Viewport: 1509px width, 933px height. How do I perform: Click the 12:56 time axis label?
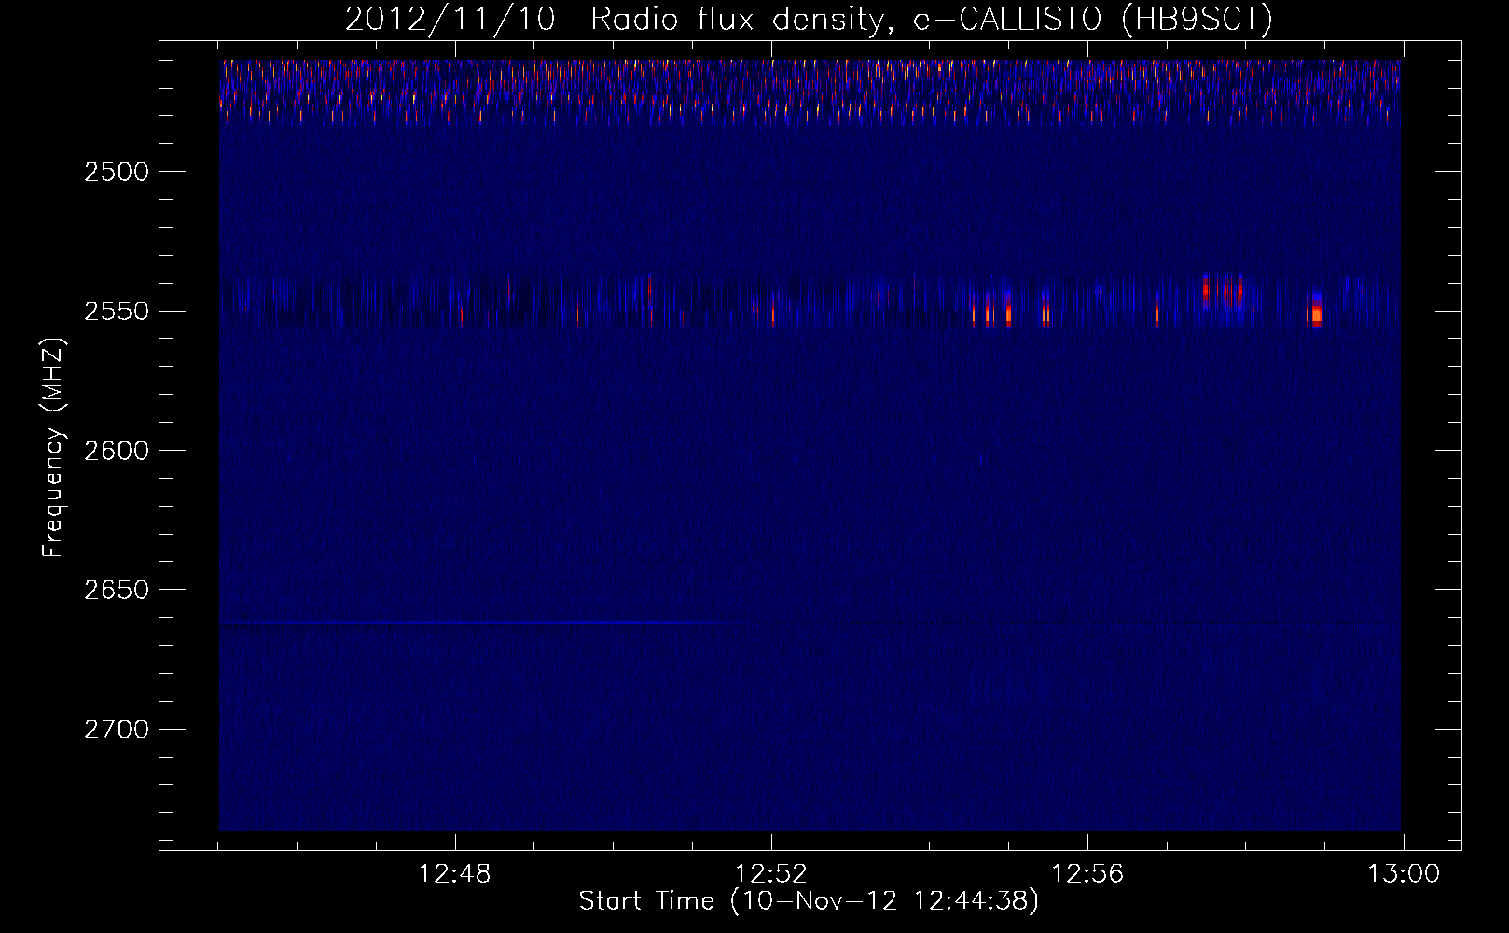1087,874
